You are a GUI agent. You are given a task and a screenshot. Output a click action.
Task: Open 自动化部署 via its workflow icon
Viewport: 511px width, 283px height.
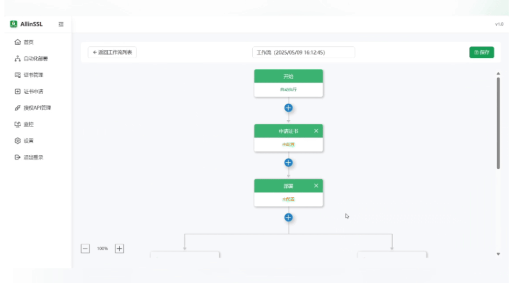tap(18, 59)
